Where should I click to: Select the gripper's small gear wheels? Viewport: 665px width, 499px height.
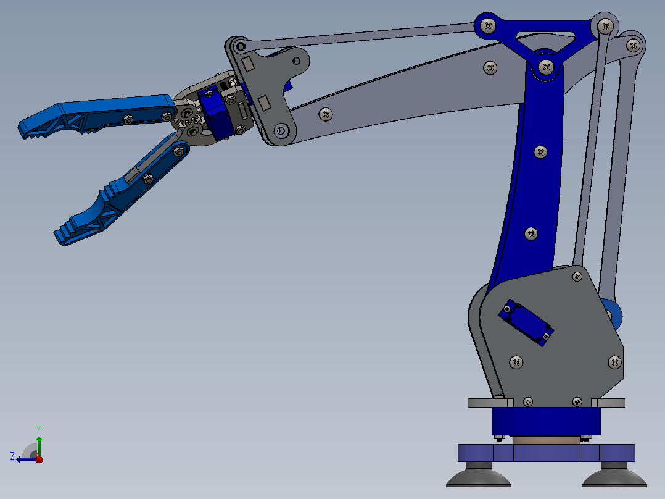click(x=189, y=121)
